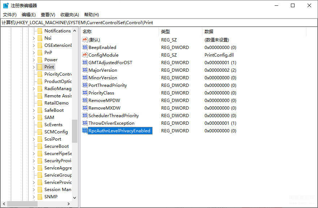The width and height of the screenshot is (318, 208).
Task: Open the 帮助(H) menu
Action: point(91,14)
